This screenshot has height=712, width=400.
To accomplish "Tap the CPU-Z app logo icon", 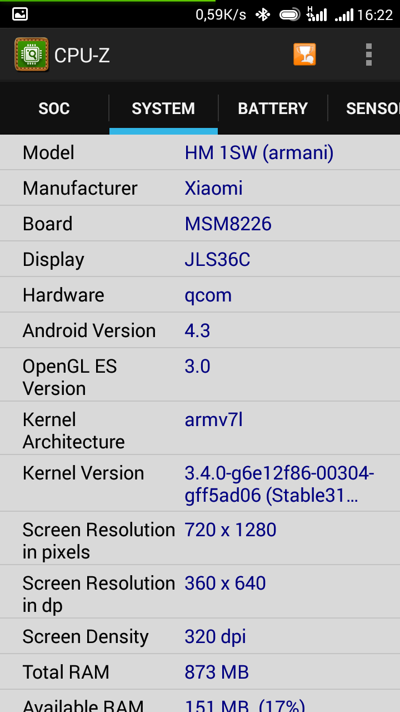I will click(x=31, y=55).
